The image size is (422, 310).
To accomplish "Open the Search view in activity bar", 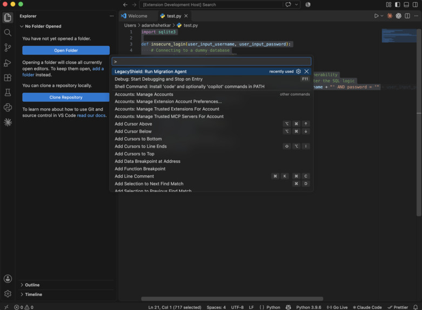I will 8,32.
